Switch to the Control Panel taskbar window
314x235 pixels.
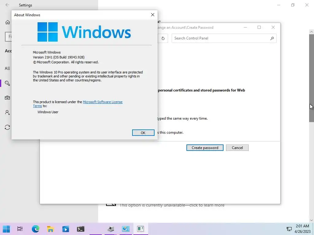[x=125, y=229]
